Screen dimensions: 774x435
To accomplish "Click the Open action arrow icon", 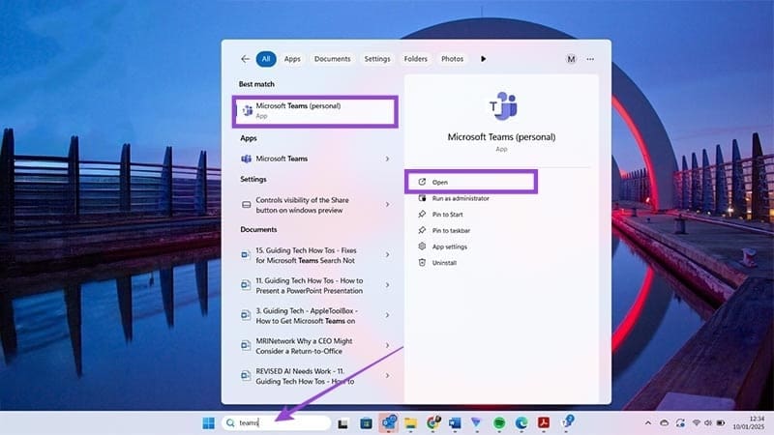I will [x=422, y=182].
